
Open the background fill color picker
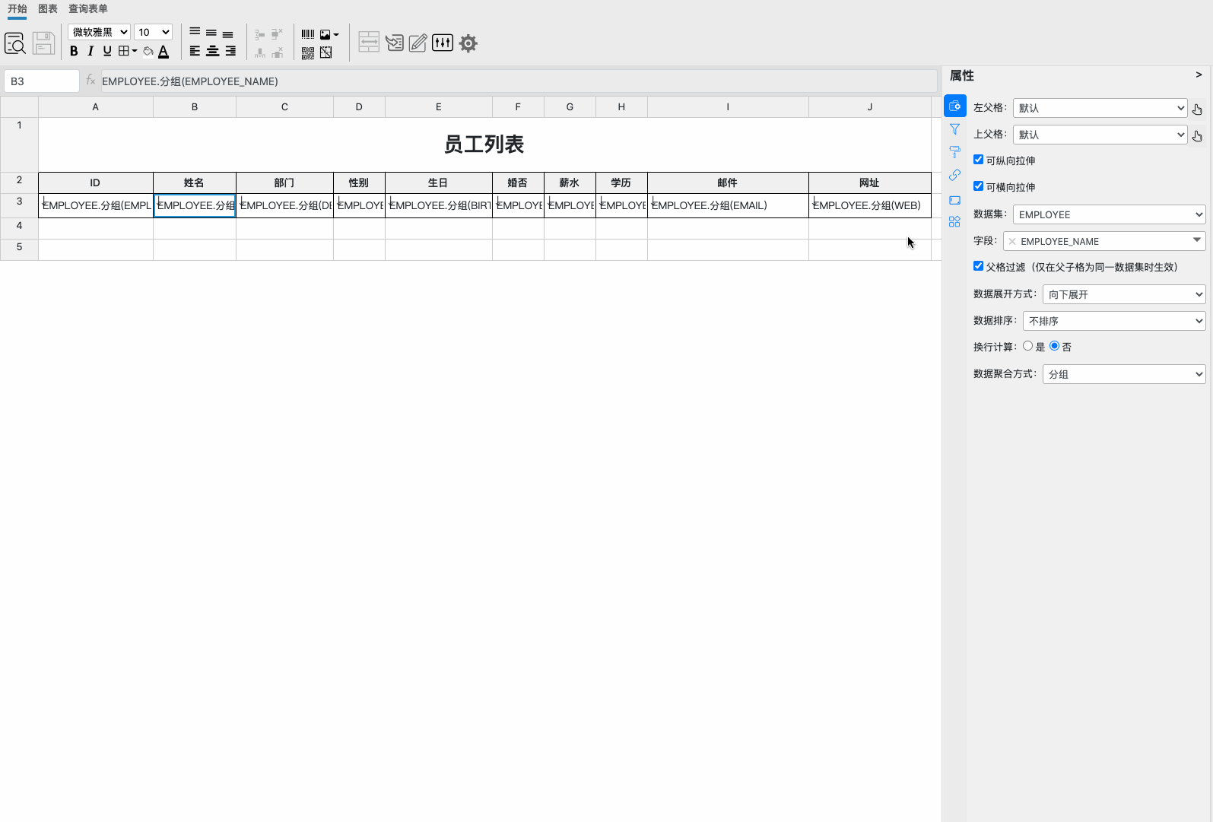coord(148,51)
